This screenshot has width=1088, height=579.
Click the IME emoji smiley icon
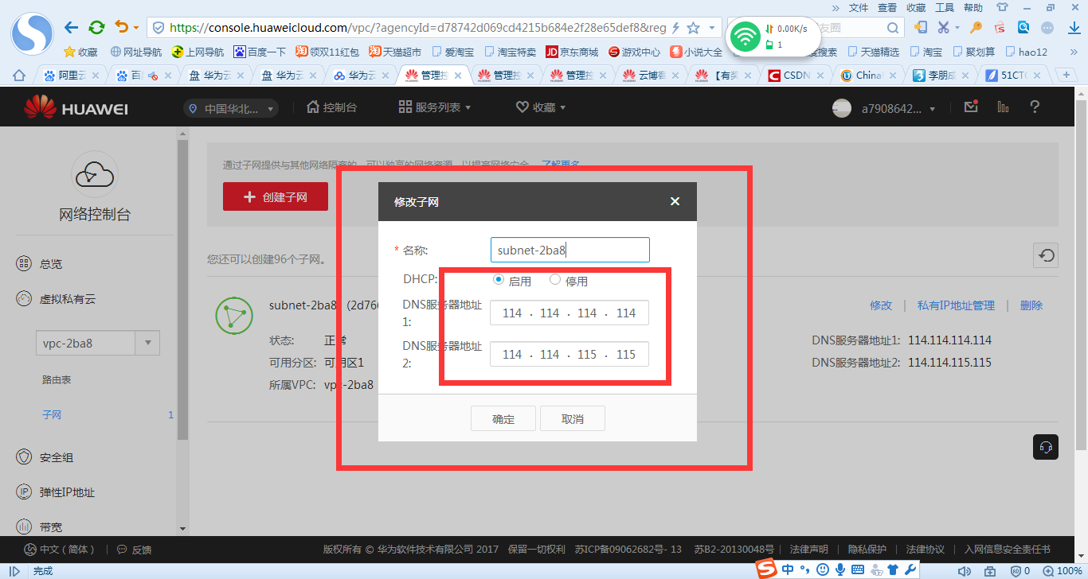[x=823, y=569]
